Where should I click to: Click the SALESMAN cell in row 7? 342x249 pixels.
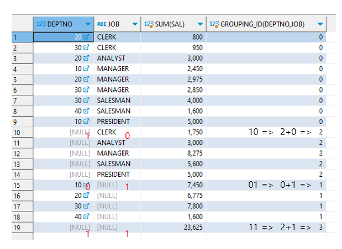point(117,100)
